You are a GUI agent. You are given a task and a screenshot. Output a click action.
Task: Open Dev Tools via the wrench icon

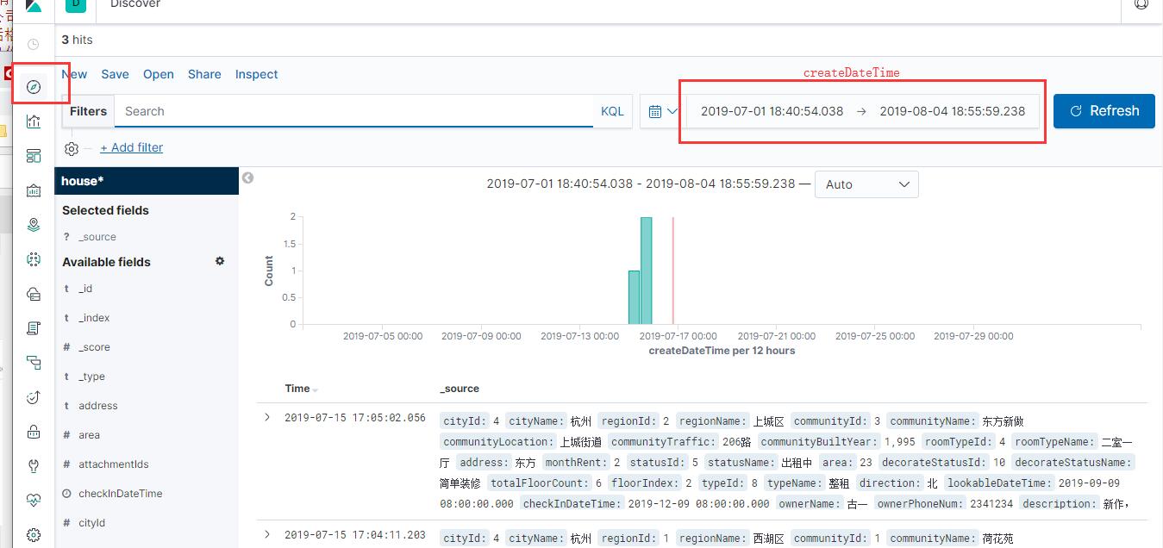click(34, 465)
